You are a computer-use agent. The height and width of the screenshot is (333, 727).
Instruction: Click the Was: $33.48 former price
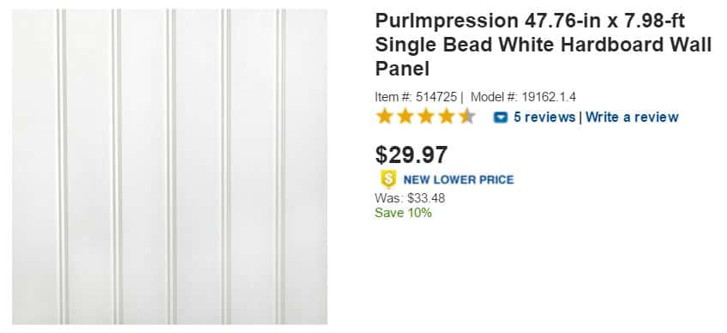click(410, 198)
